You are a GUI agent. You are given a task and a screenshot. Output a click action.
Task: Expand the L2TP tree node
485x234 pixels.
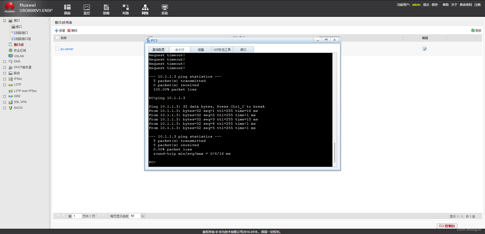coord(5,85)
